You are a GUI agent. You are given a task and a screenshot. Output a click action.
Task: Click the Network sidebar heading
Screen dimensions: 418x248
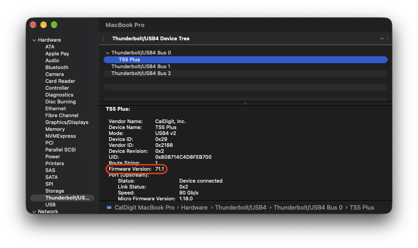pyautogui.click(x=48, y=211)
